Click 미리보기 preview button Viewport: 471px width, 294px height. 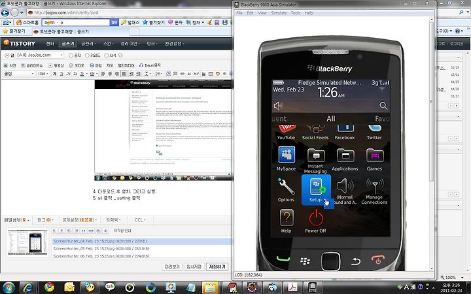coord(172,267)
